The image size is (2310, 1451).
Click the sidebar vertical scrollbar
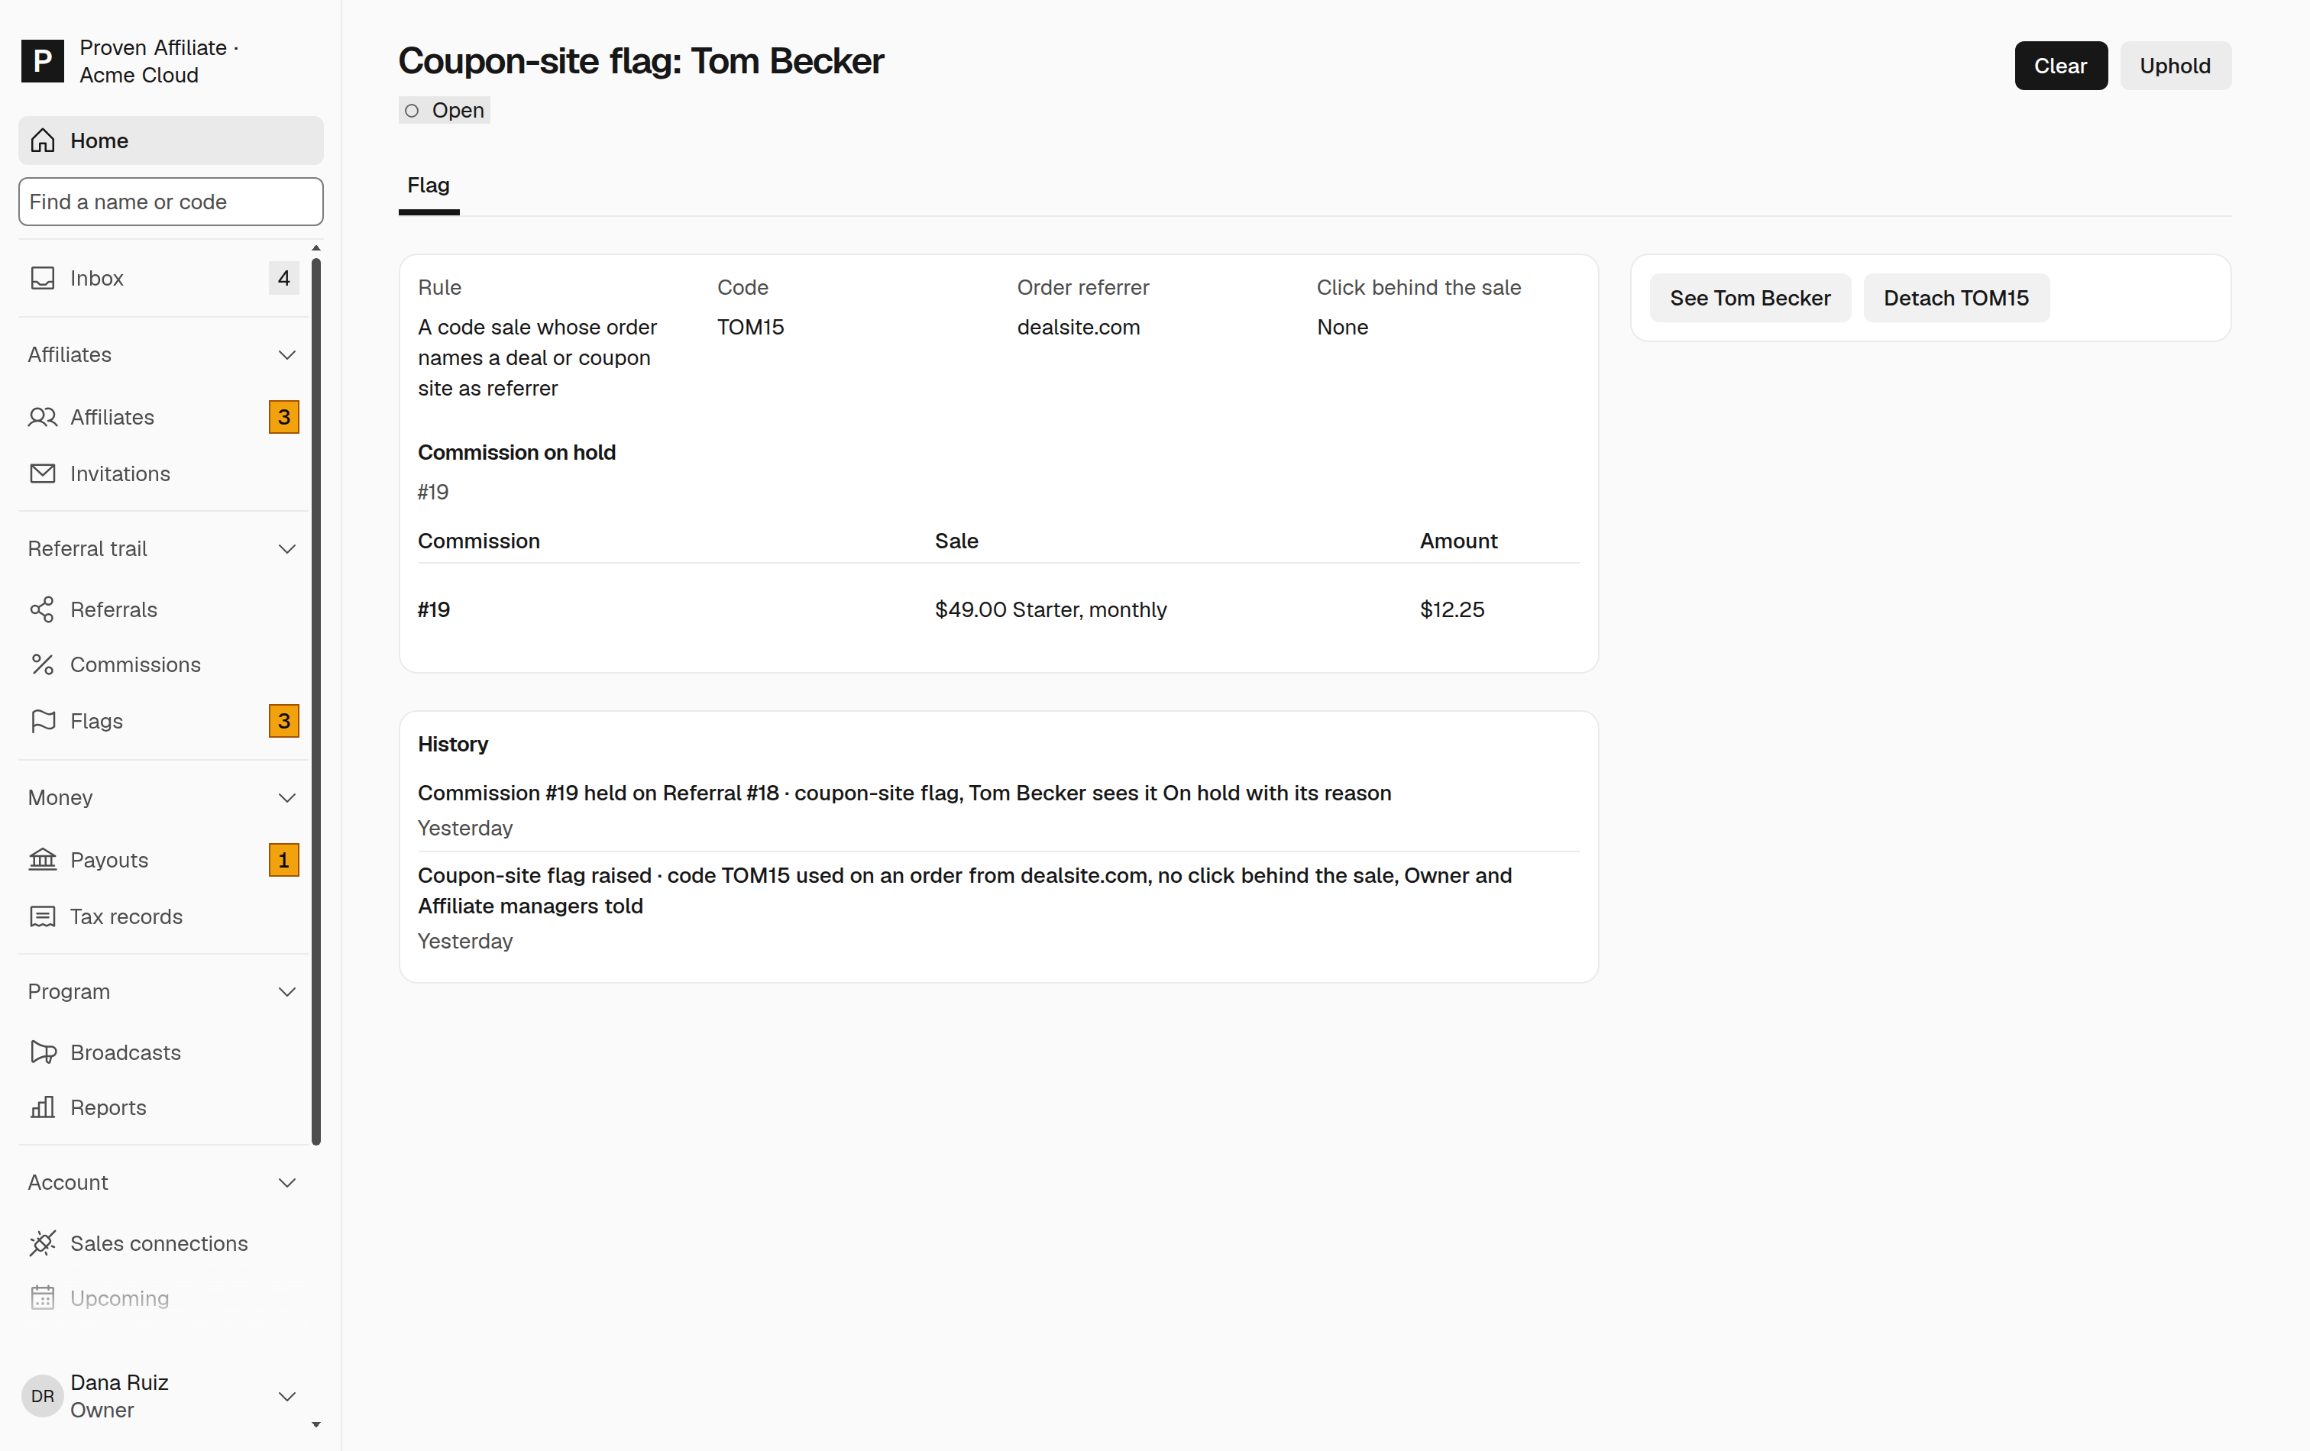coord(316,700)
